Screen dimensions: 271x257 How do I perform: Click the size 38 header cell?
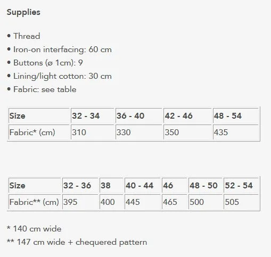(111, 186)
